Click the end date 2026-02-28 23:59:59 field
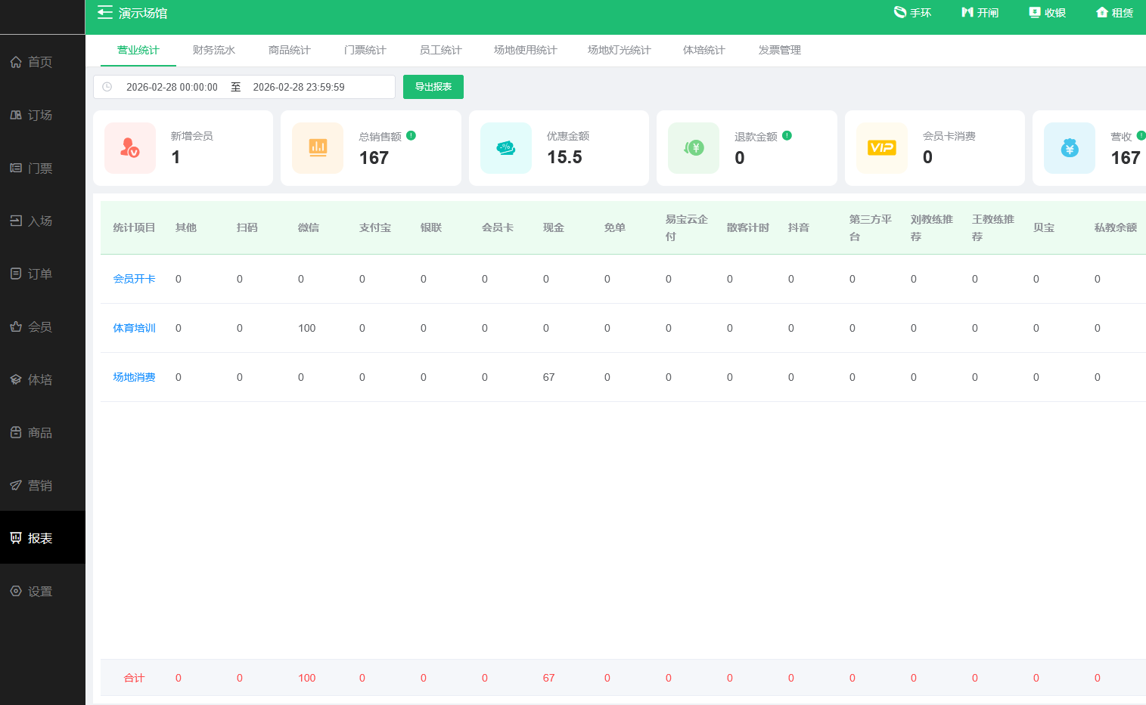Screen dimensions: 1146x705 [299, 87]
